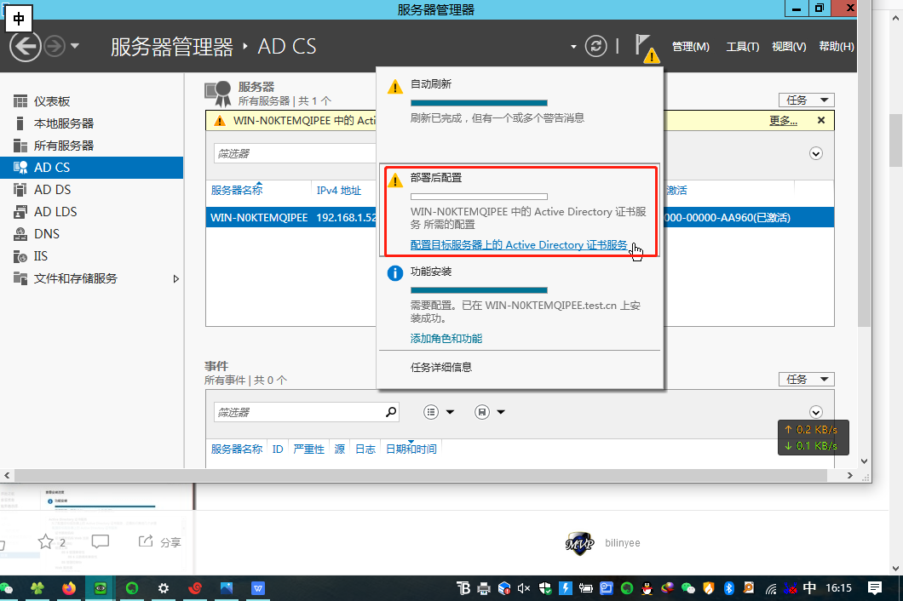Expand the 文件和存储服务 arrow
The height and width of the screenshot is (601, 903).
pos(176,278)
